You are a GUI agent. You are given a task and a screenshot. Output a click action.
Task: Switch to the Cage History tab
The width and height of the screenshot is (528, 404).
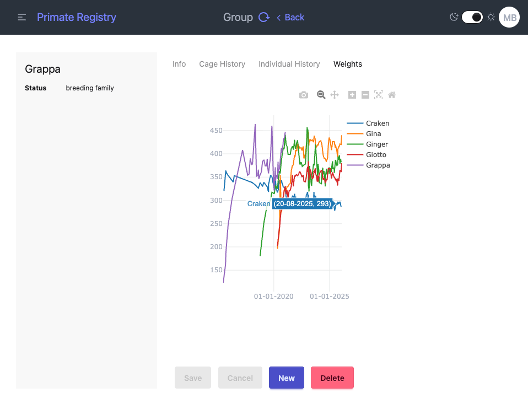tap(222, 64)
